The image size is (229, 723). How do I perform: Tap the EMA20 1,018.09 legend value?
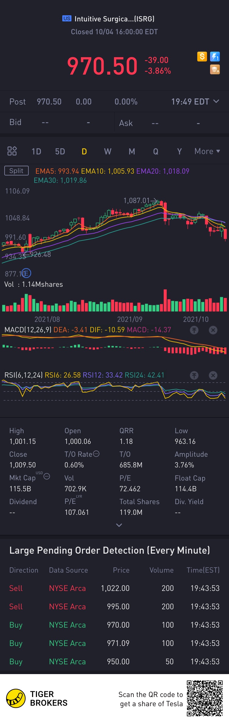pyautogui.click(x=163, y=171)
